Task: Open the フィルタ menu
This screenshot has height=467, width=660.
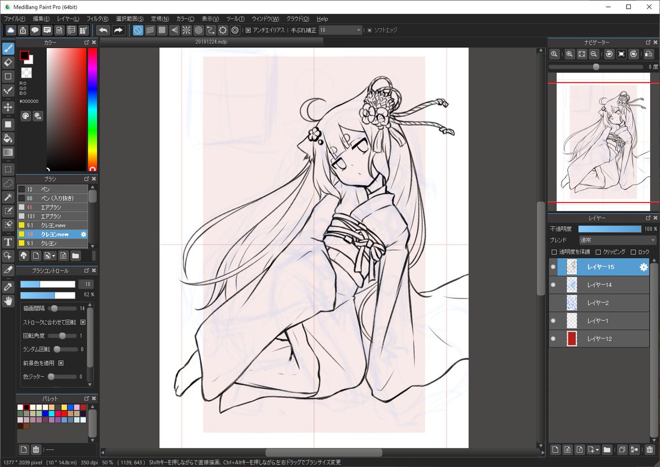Action: click(x=97, y=19)
